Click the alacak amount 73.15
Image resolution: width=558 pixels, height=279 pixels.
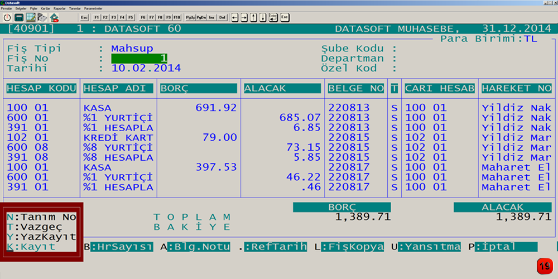coord(304,147)
